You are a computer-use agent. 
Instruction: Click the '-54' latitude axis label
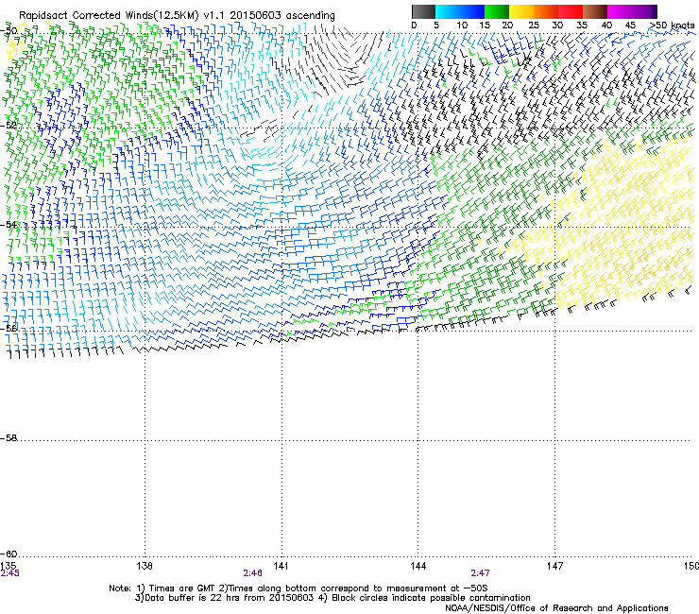(9, 224)
